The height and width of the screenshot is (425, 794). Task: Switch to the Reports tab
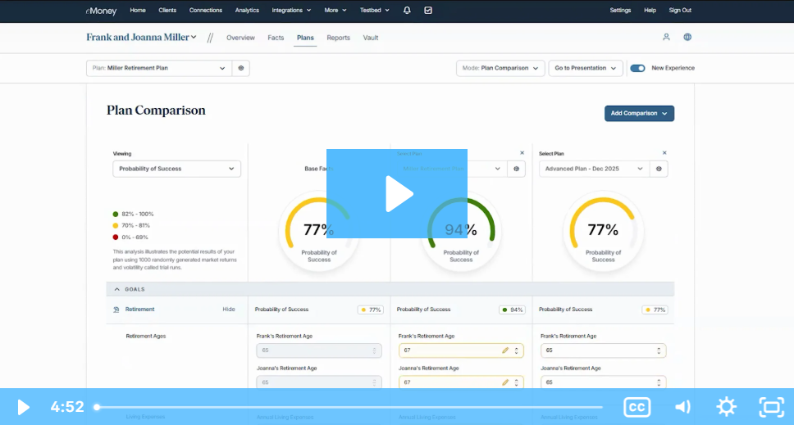[338, 38]
